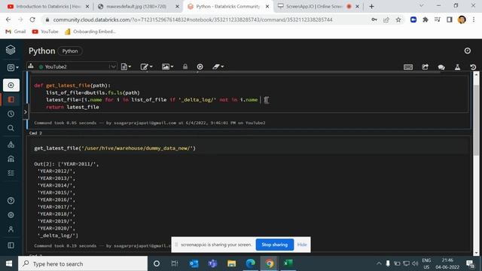Open the YouTube bookmark
Viewport: 482px width, 271px height.
tap(45, 32)
